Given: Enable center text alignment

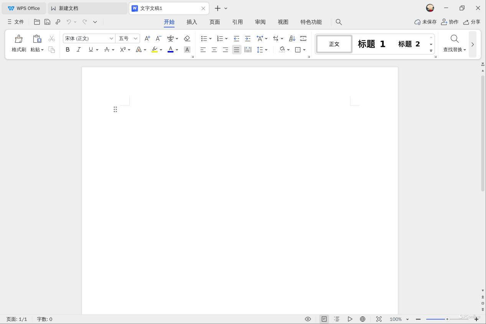Looking at the screenshot, I should [x=214, y=50].
